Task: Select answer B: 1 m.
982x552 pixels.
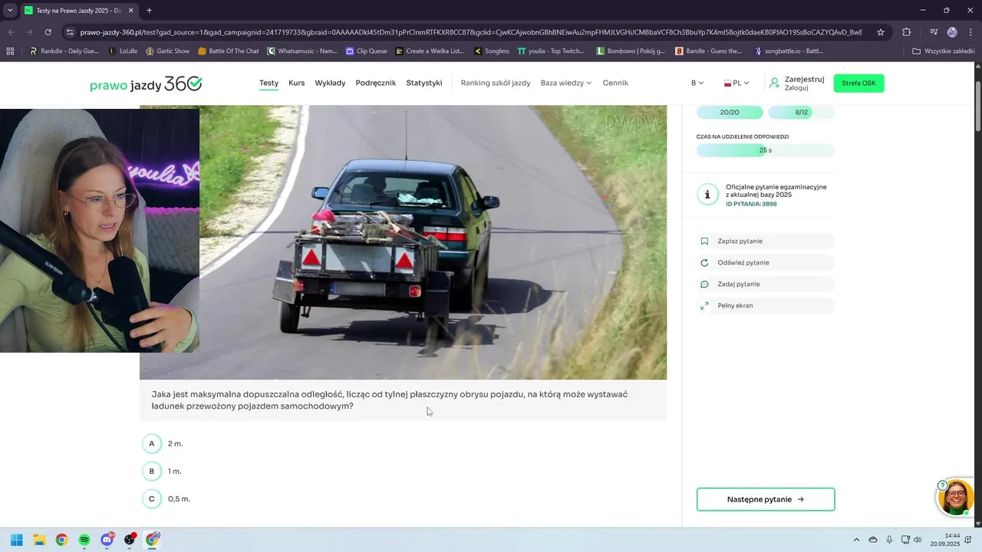Action: 152,471
